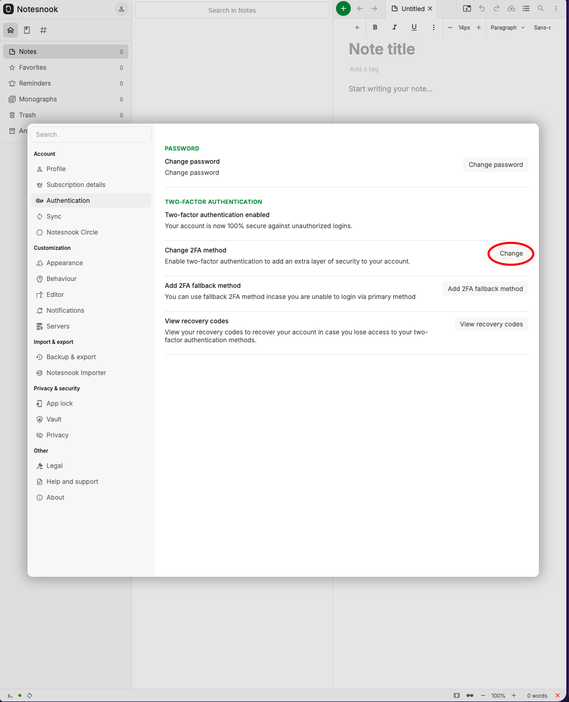This screenshot has height=702, width=569.
Task: Open editor header three-dot menu
Action: pyautogui.click(x=556, y=8)
